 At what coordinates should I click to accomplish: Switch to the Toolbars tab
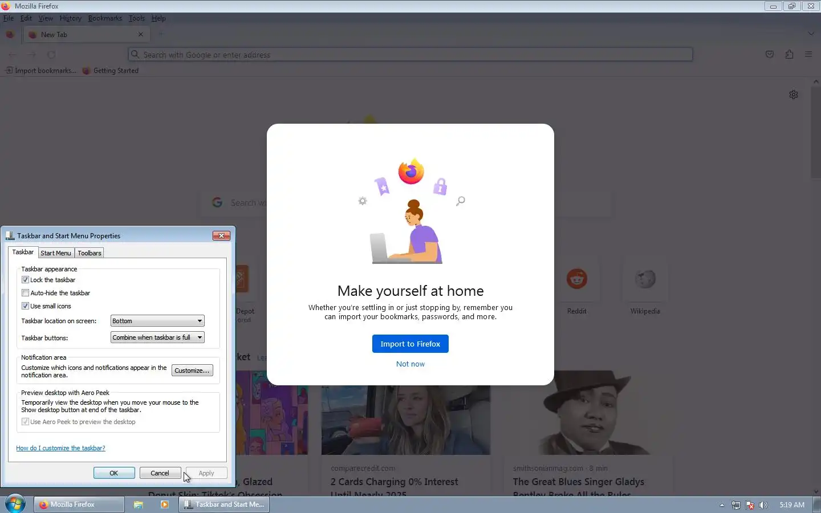(90, 253)
